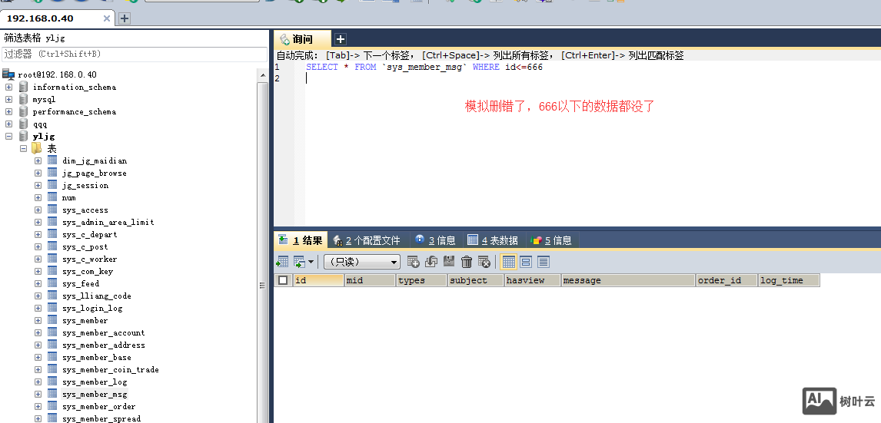
Task: Click the cancel changes icon
Action: click(484, 262)
